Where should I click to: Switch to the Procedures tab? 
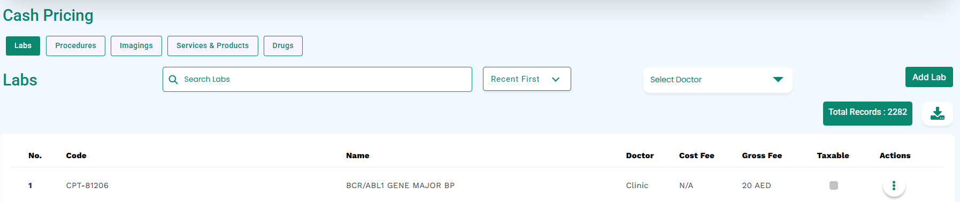coord(75,46)
